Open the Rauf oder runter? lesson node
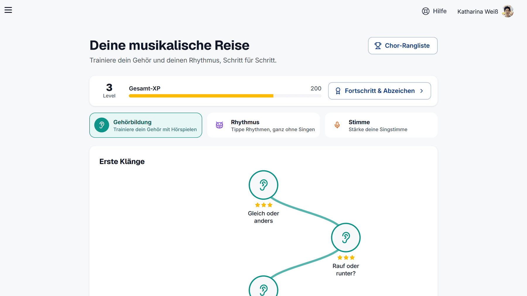This screenshot has width=527, height=296. coord(345,238)
